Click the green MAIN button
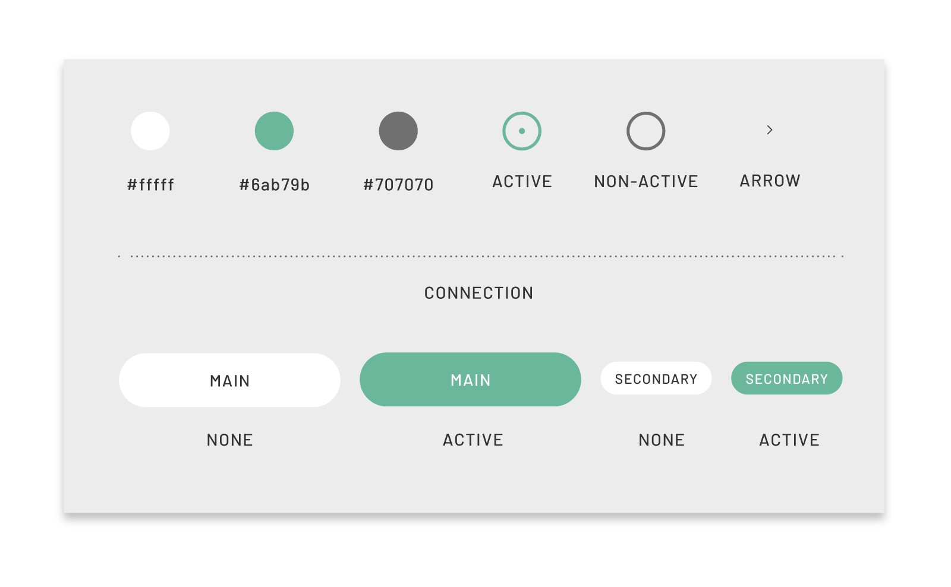Screen dimensions: 951x587 click(x=470, y=380)
